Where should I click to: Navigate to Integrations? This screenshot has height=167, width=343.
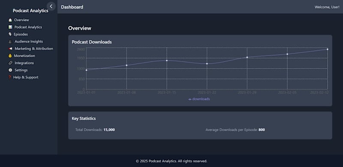(x=24, y=63)
